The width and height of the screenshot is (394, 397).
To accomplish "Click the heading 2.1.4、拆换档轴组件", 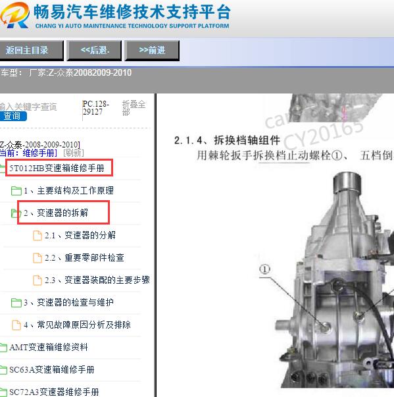I will pos(227,140).
